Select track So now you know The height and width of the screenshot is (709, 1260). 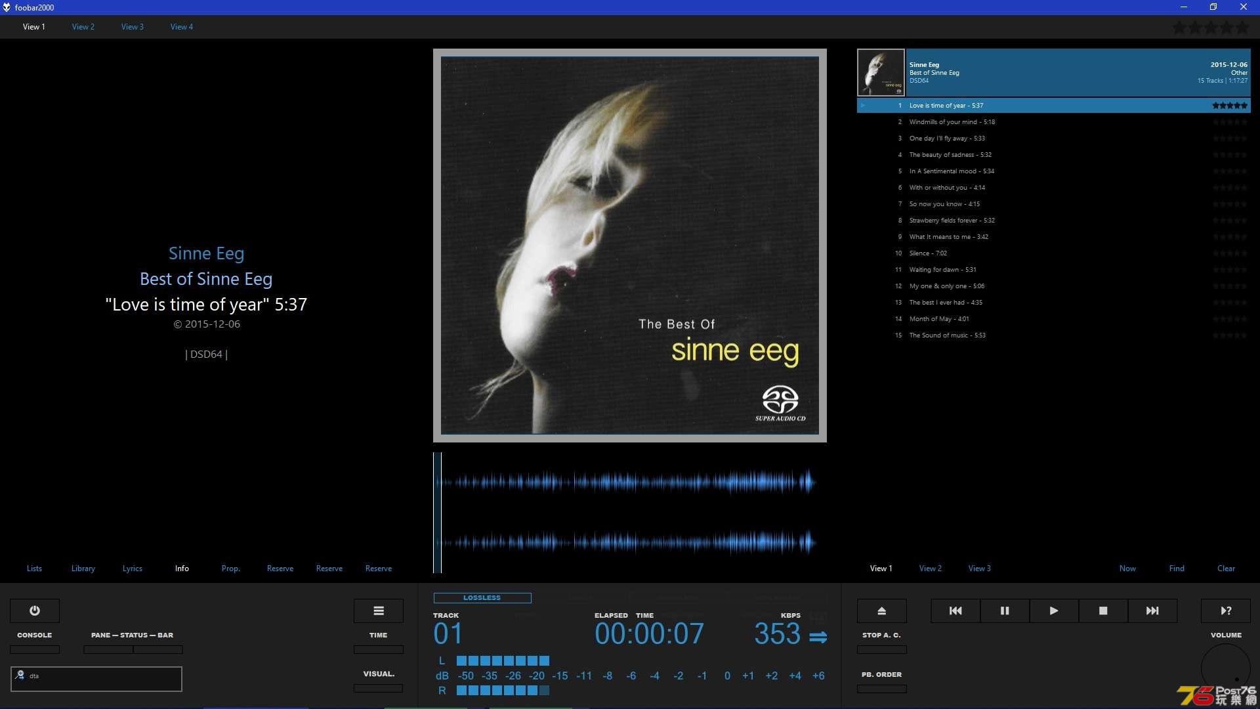pos(1054,204)
